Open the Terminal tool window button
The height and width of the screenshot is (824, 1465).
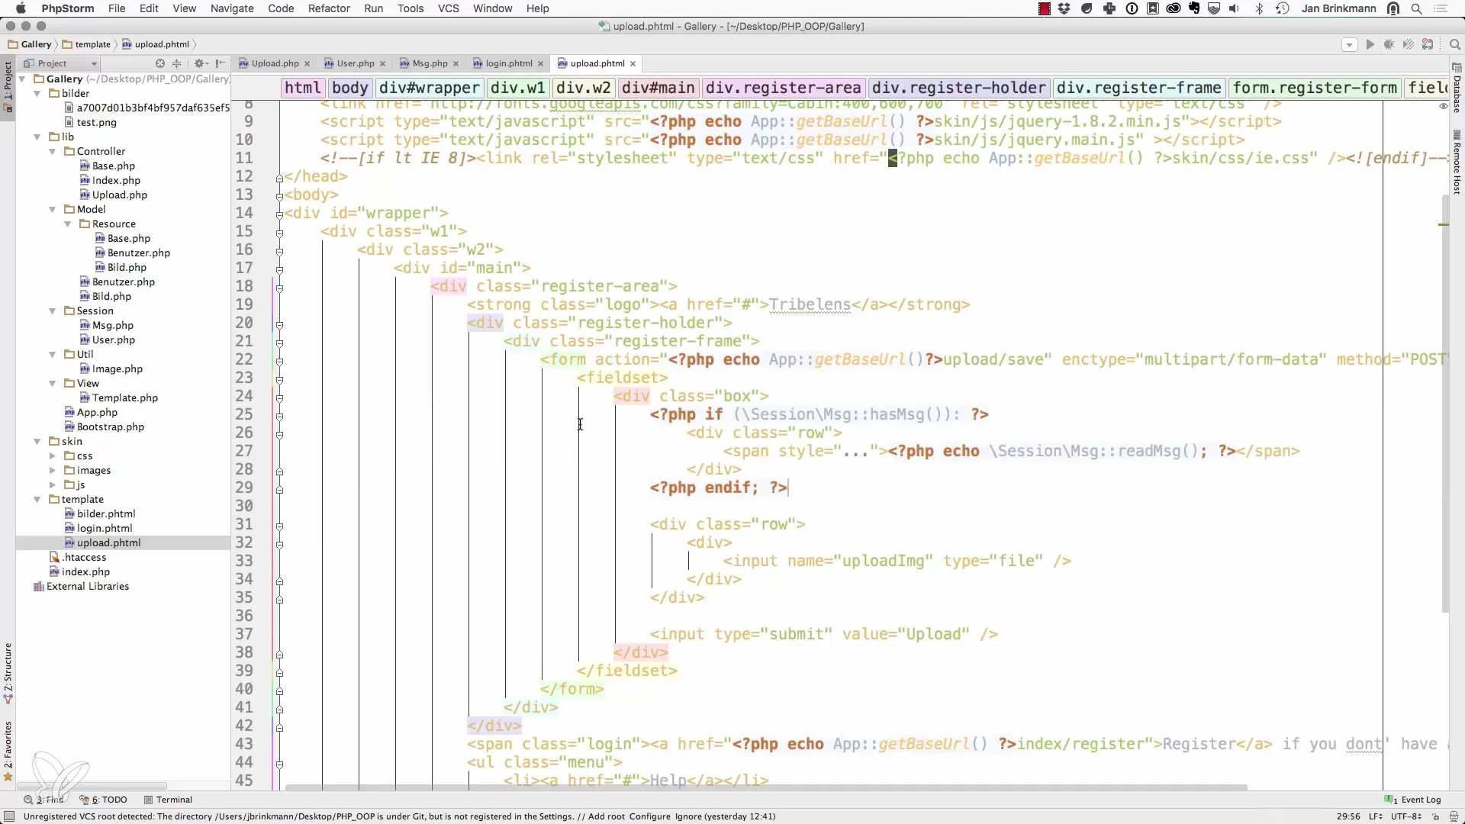[x=169, y=800]
